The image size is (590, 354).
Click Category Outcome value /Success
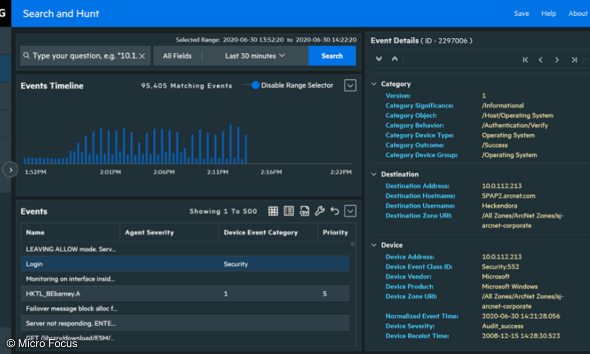[495, 145]
